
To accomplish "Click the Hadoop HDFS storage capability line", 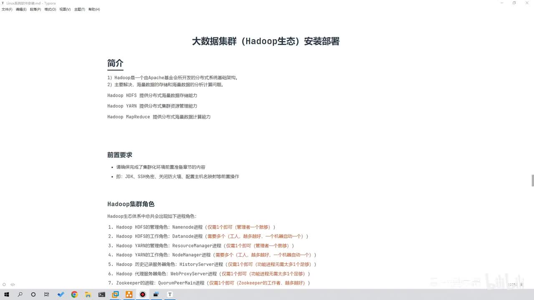I will click(x=152, y=95).
